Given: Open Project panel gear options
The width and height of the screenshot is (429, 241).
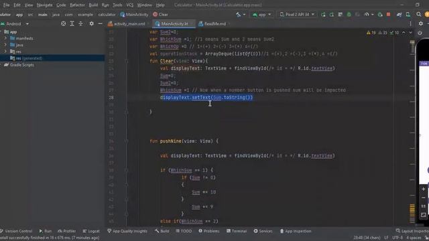Looking at the screenshot, I should click(x=91, y=24).
